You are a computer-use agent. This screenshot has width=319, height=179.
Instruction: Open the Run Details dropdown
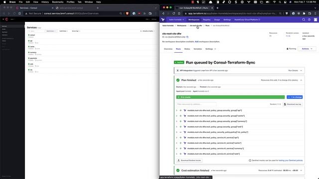(295, 71)
